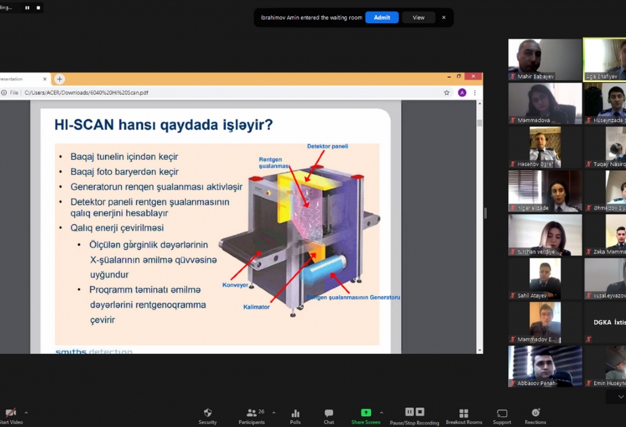Click the Detektor paneli diagram label

tap(328, 146)
